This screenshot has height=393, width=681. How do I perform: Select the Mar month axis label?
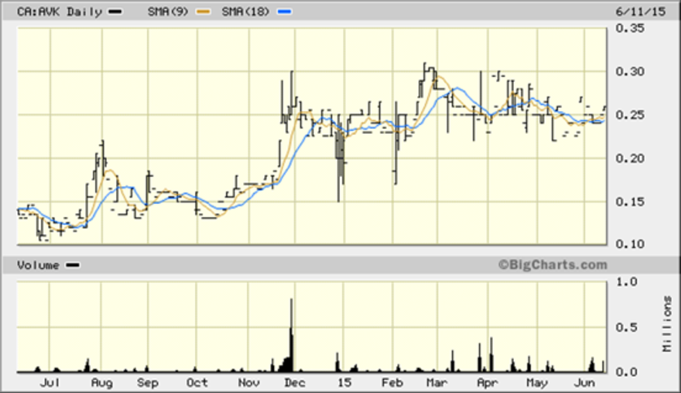(x=436, y=383)
